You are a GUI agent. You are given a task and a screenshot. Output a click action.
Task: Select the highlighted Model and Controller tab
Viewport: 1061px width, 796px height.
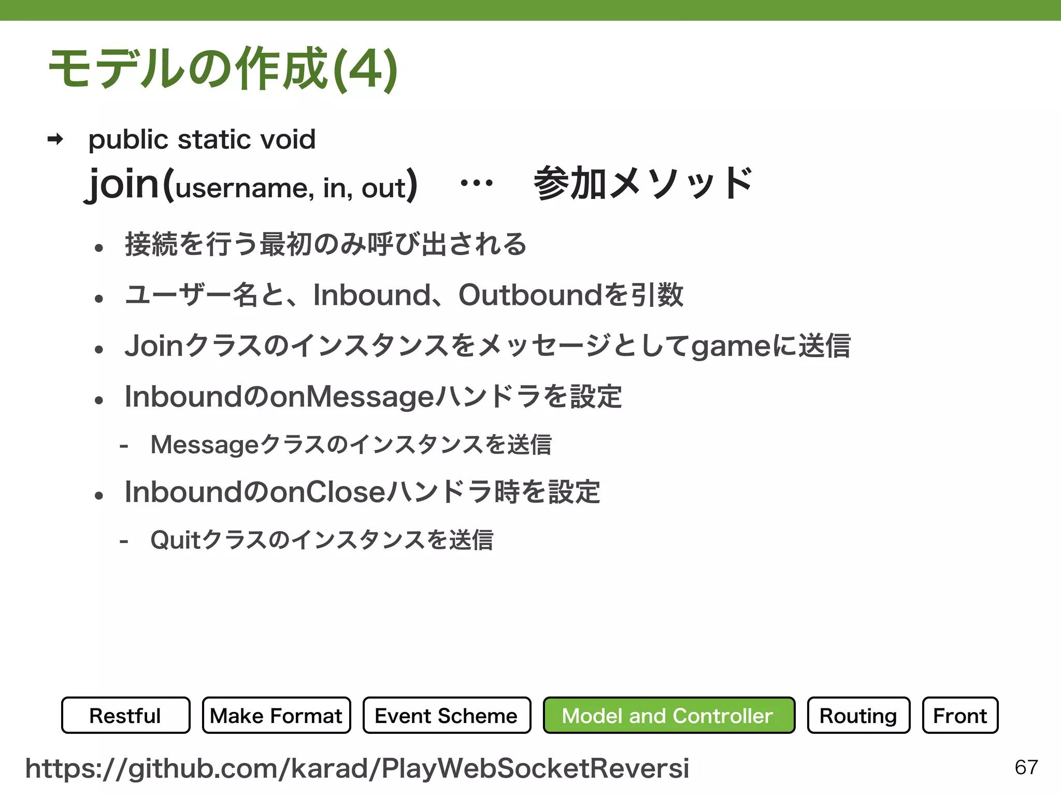669,715
